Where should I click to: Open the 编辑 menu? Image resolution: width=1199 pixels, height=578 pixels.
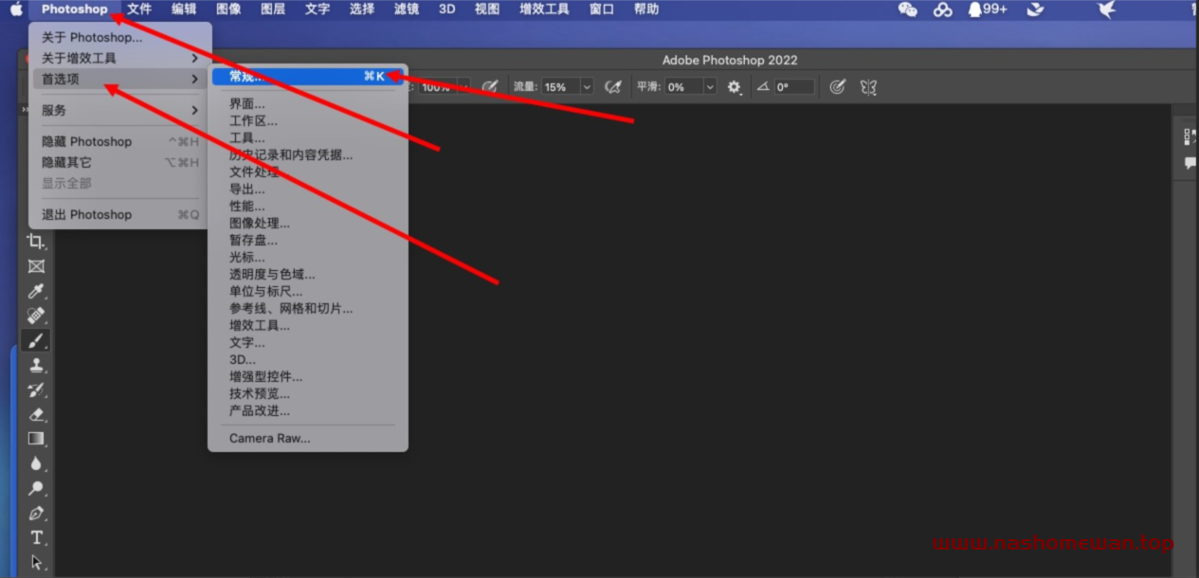[x=184, y=9]
